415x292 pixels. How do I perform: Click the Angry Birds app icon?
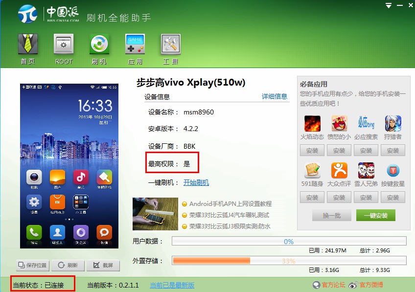pos(339,124)
